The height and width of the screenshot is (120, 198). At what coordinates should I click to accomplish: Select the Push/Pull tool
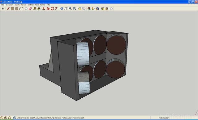[44, 9]
